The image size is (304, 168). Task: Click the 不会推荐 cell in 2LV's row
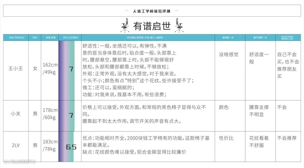[x=287, y=138]
